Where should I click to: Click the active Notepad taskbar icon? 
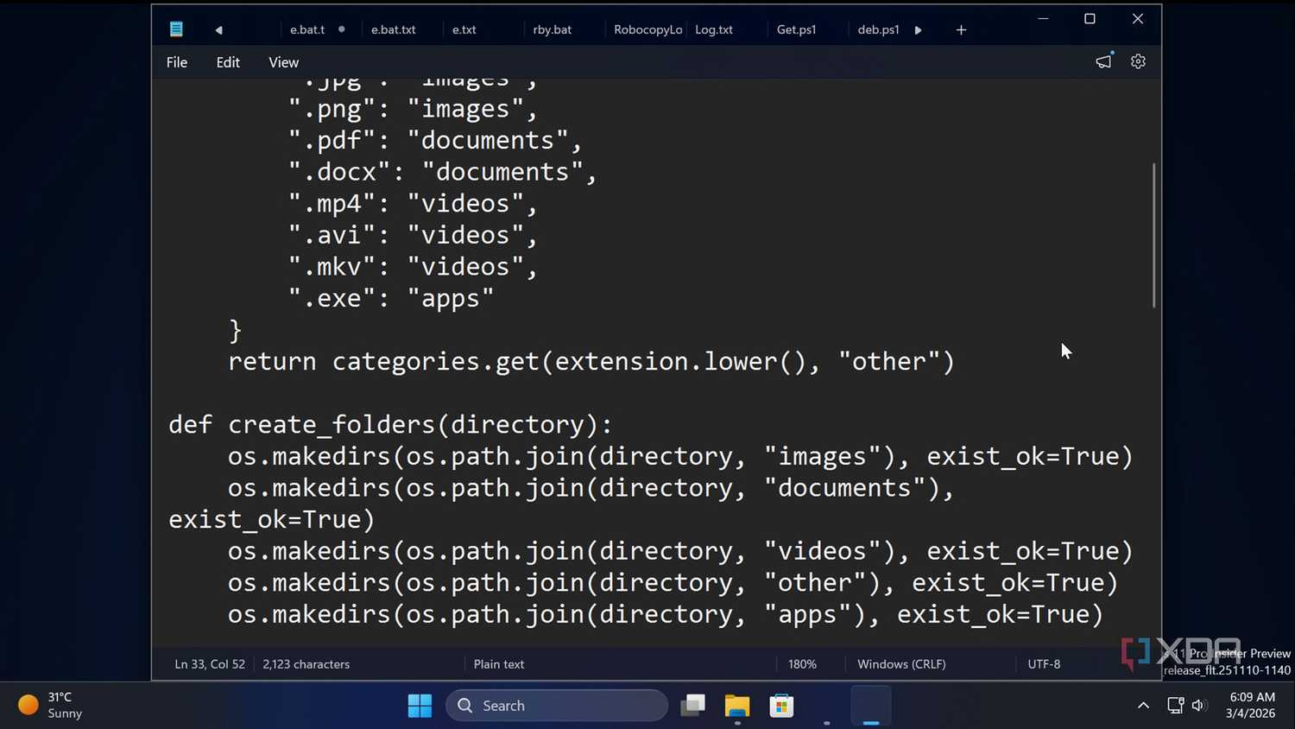click(x=871, y=706)
